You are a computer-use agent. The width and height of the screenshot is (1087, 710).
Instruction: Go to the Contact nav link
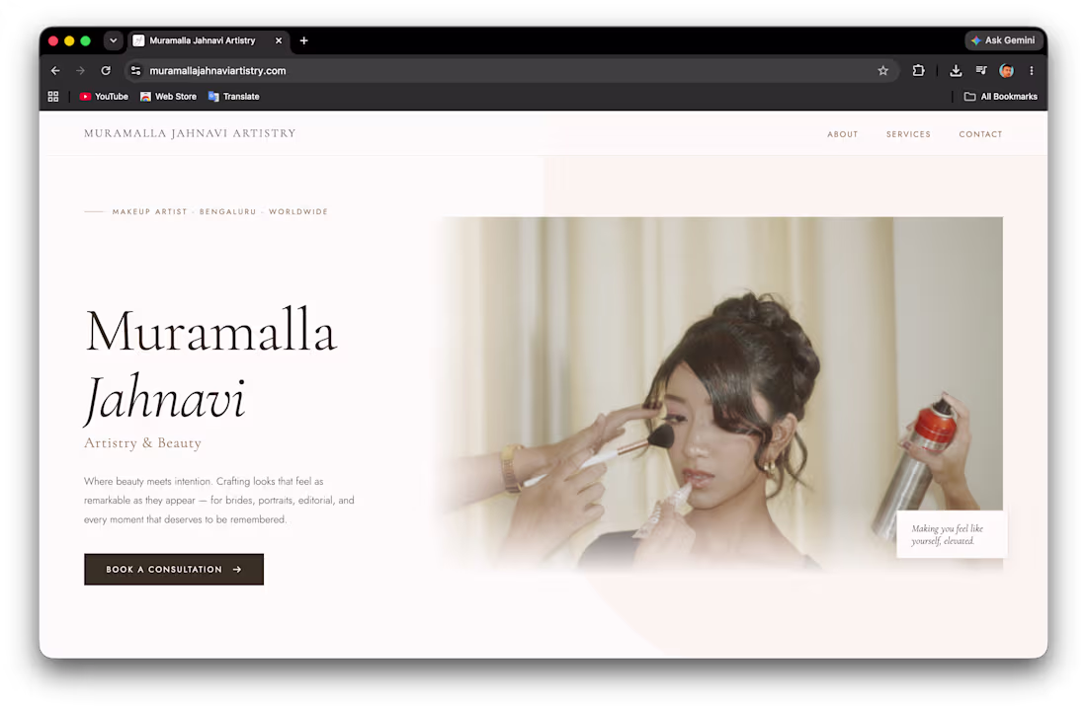click(980, 134)
